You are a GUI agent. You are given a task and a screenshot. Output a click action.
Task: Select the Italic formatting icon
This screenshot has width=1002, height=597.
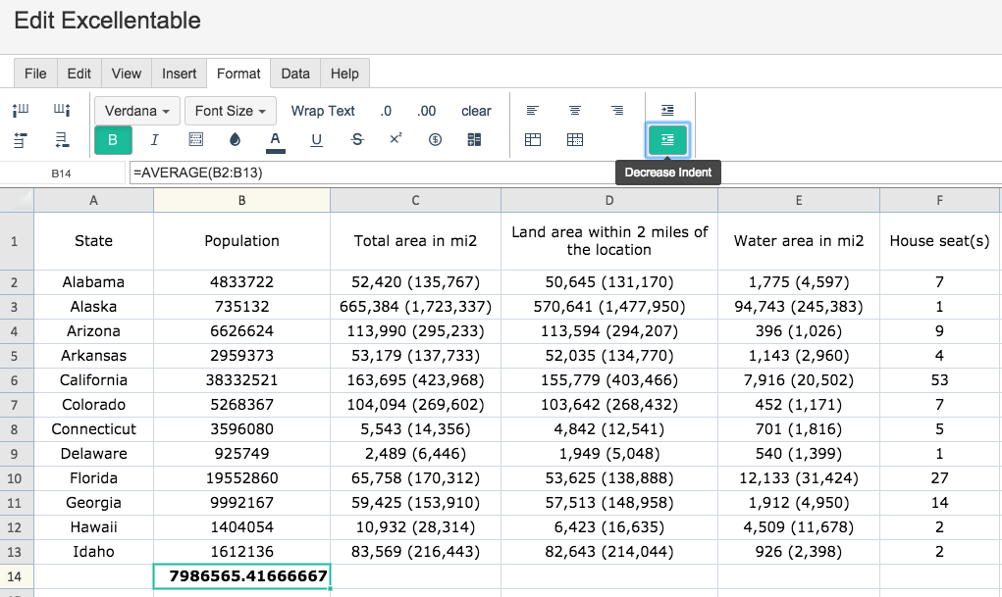[154, 139]
